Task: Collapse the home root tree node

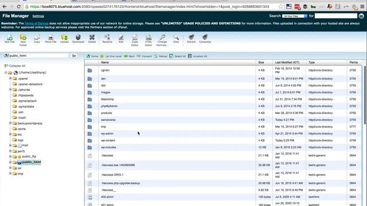Action: coord(6,73)
